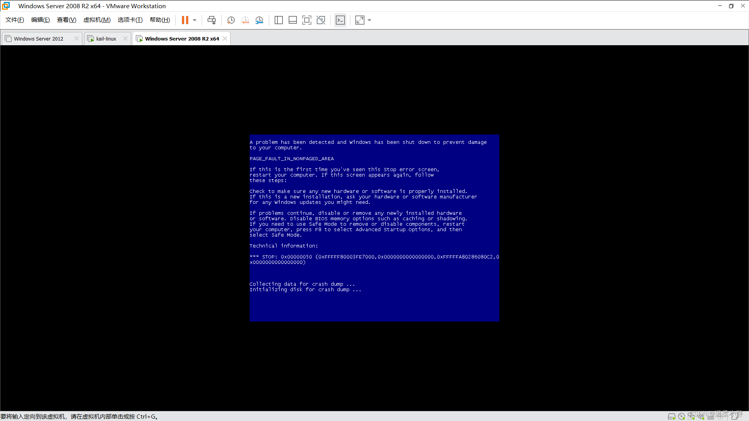Click the VMware Workstation window title text
Image resolution: width=749 pixels, height=421 pixels.
[x=92, y=6]
